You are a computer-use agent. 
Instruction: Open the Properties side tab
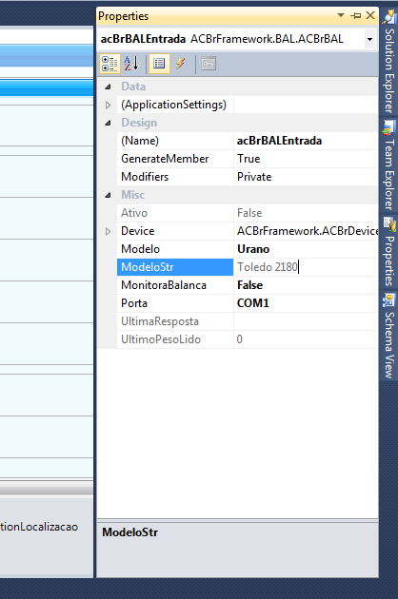[389, 252]
